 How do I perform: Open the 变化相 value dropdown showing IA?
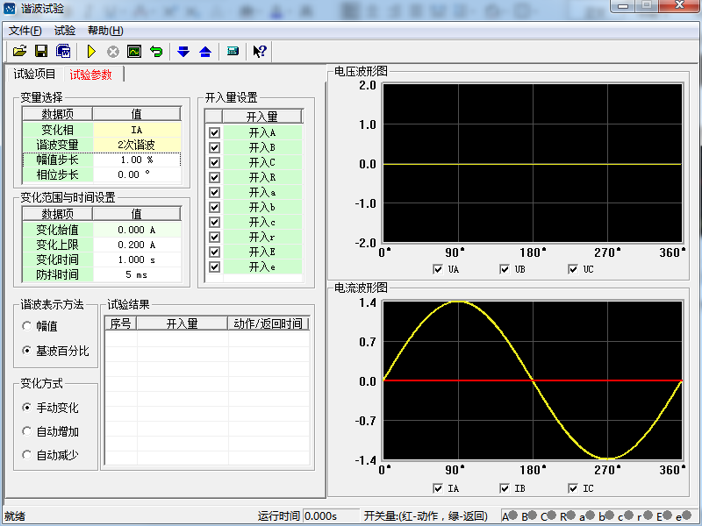click(x=136, y=130)
